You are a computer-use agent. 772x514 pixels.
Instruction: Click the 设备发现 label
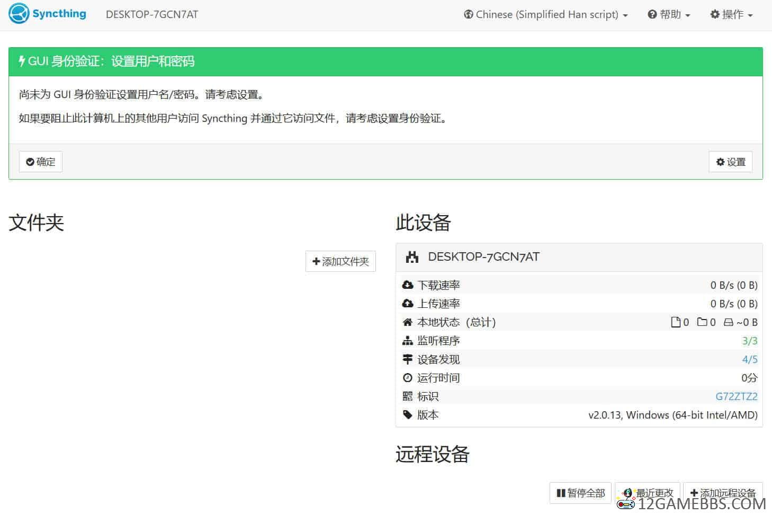tap(438, 359)
